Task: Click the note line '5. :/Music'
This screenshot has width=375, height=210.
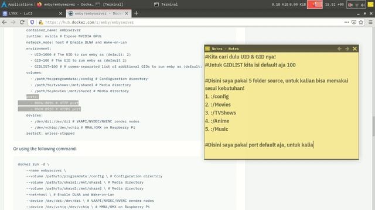Action: point(216,129)
